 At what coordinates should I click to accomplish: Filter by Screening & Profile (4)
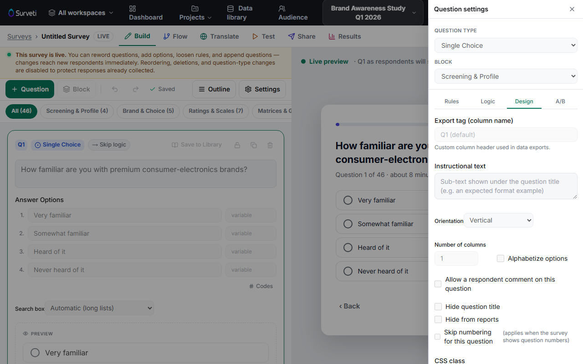pyautogui.click(x=77, y=111)
